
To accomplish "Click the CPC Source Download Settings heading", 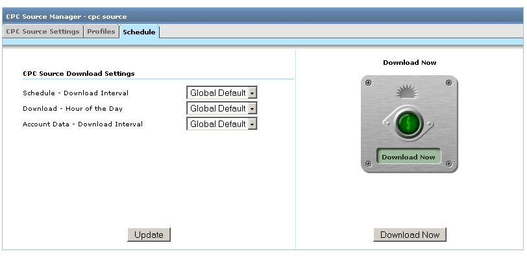I will pos(79,73).
